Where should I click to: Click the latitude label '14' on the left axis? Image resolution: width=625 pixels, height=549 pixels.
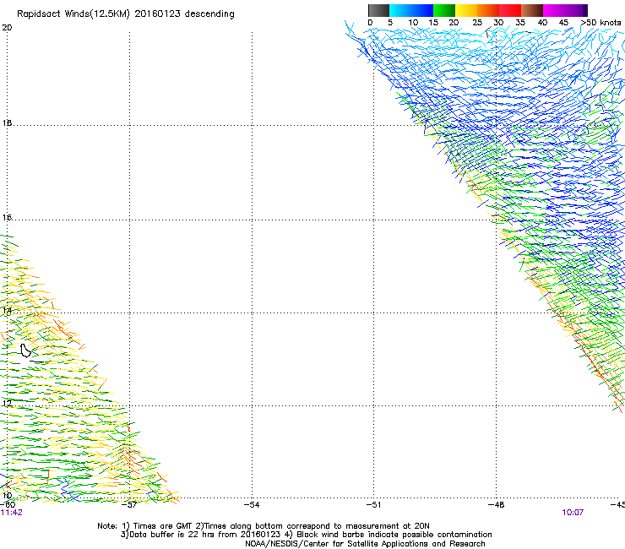[x=7, y=311]
